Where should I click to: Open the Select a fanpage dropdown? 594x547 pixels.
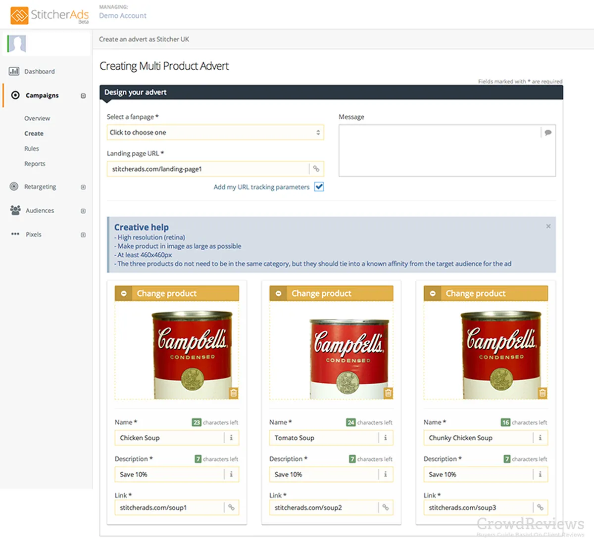coord(215,133)
